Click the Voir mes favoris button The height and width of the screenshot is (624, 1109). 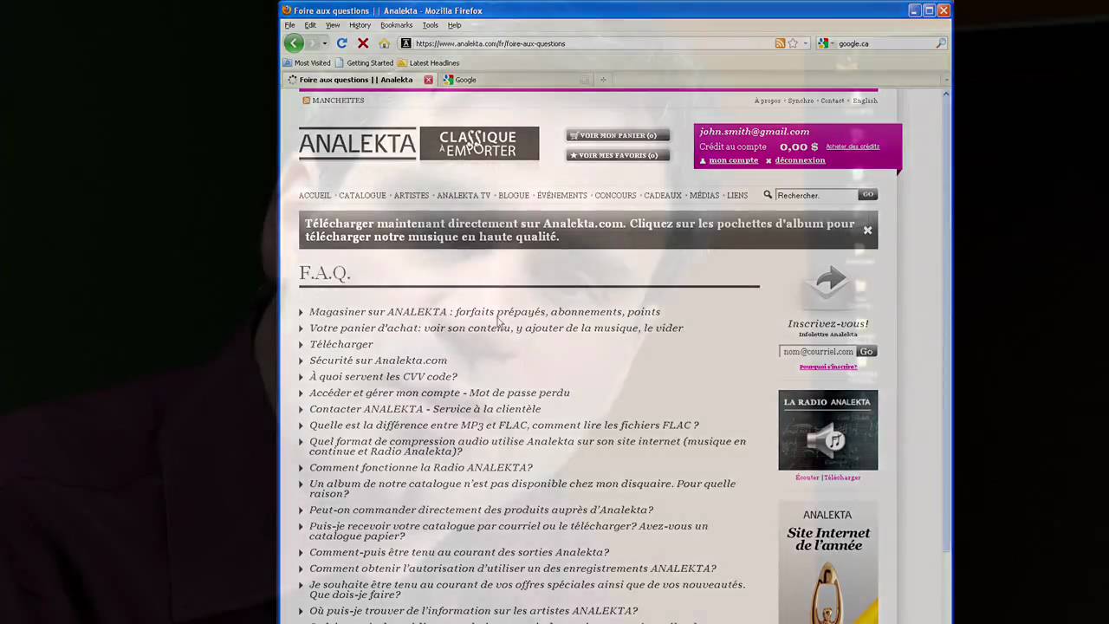tap(618, 155)
